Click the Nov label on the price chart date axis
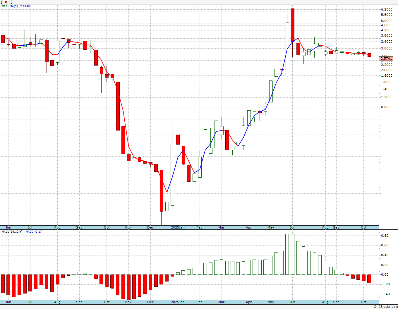Image resolution: width=398 pixels, height=309 pixels. tap(128, 227)
